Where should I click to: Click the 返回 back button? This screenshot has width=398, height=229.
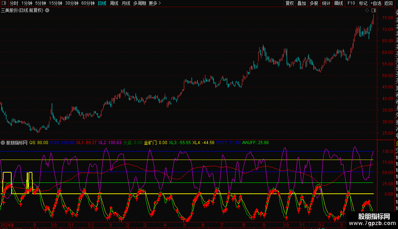(x=388, y=3)
